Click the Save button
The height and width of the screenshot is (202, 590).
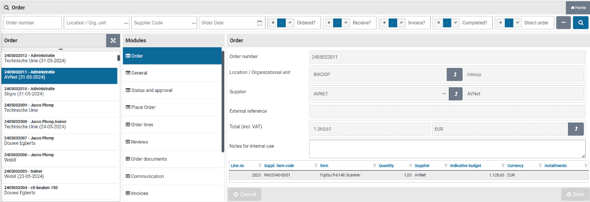(x=575, y=194)
